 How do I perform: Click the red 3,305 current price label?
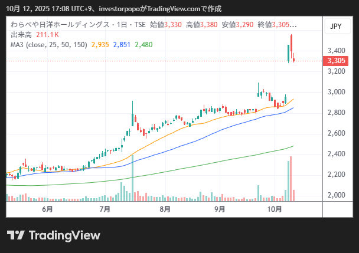335,60
